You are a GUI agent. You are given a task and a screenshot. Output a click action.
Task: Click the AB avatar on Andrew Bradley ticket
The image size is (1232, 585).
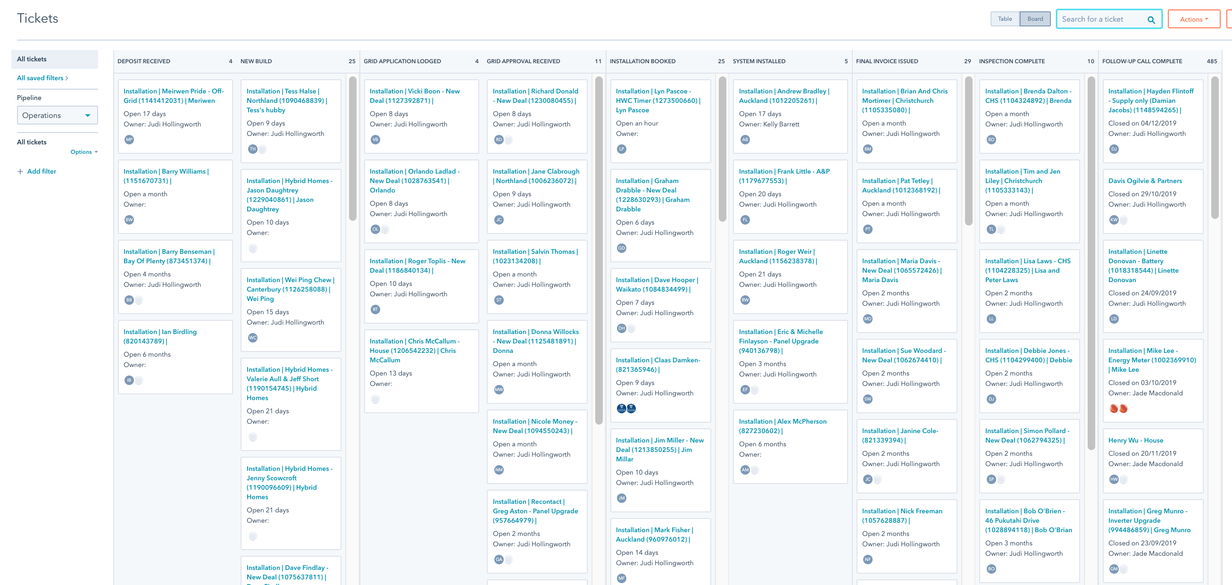pyautogui.click(x=745, y=140)
